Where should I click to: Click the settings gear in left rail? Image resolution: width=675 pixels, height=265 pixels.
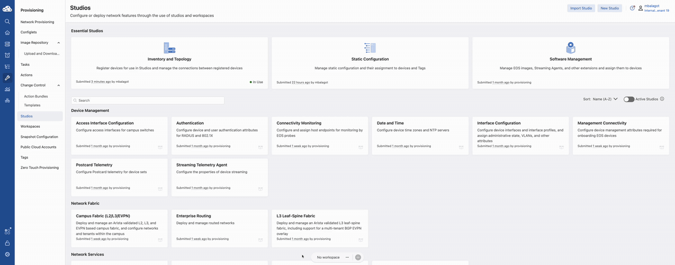click(x=7, y=254)
